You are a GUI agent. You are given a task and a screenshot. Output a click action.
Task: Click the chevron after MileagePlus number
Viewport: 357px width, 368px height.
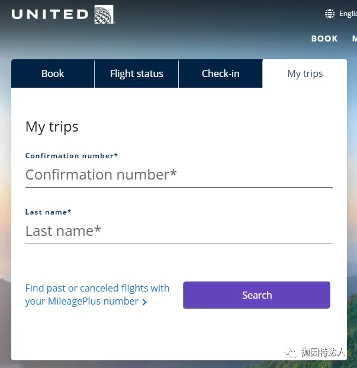coord(145,302)
